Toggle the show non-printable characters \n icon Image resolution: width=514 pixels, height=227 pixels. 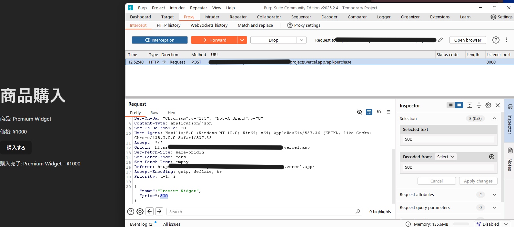[379, 112]
